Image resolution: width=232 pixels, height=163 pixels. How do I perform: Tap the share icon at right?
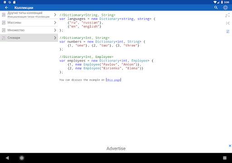pos(227,15)
